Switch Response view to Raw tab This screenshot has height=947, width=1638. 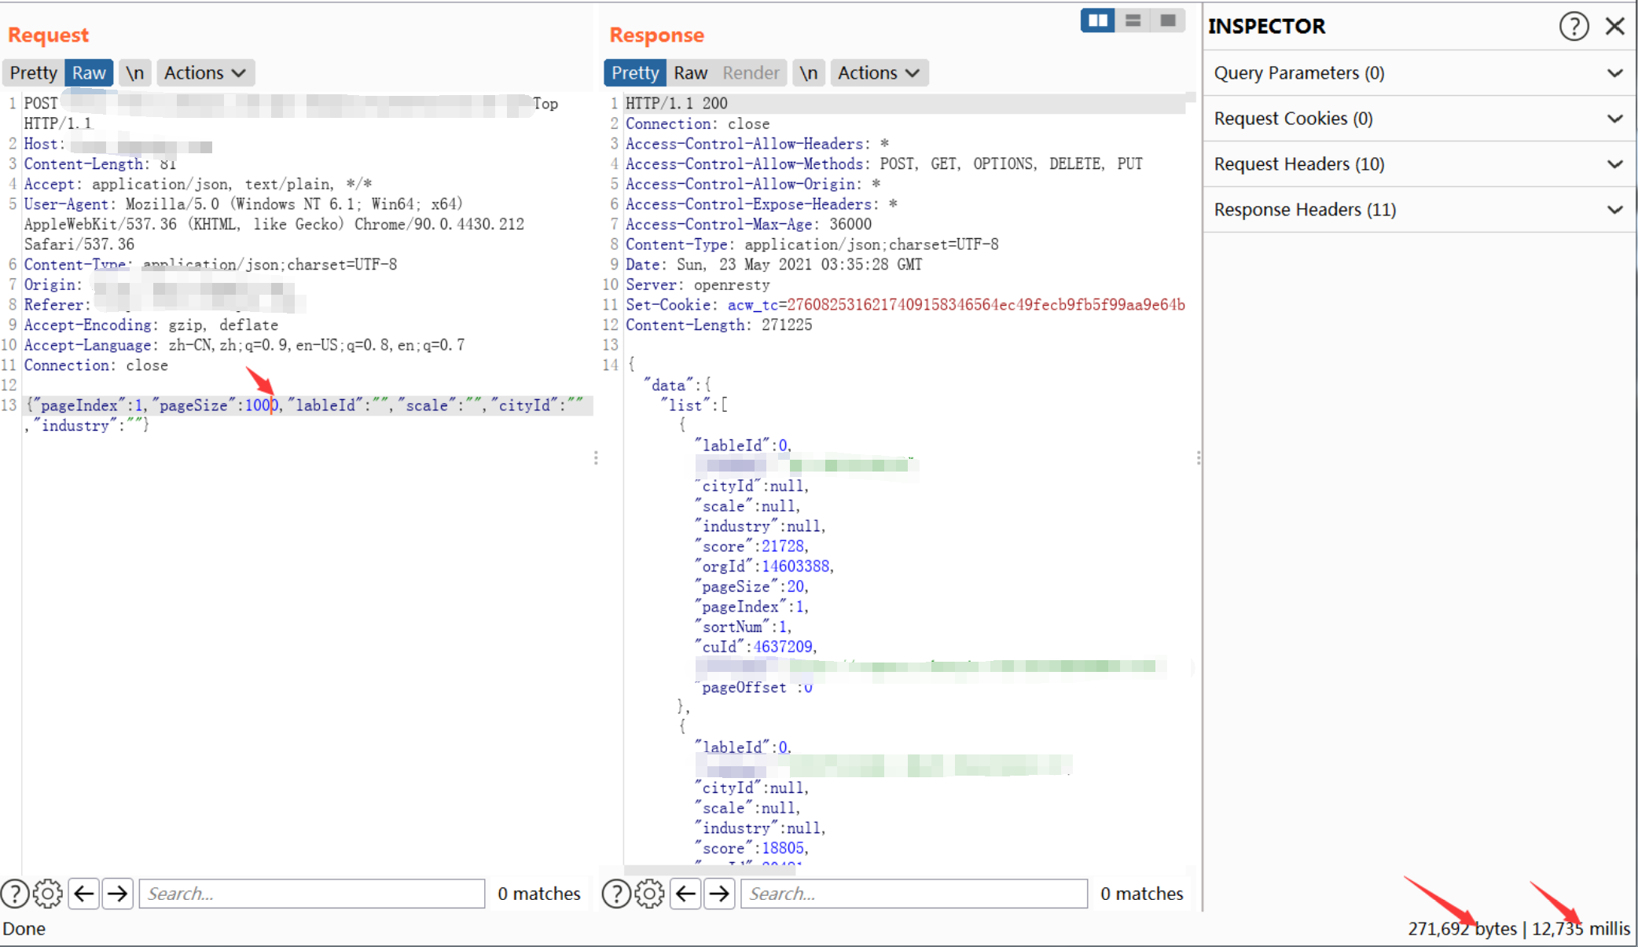(x=690, y=73)
